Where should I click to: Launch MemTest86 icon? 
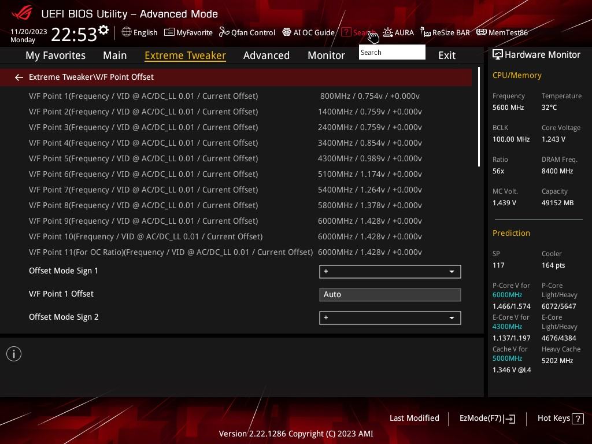pos(482,32)
